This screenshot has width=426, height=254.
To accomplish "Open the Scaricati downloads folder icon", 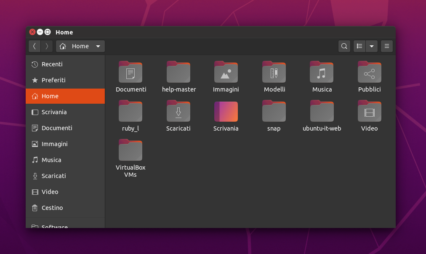I will click(x=178, y=111).
